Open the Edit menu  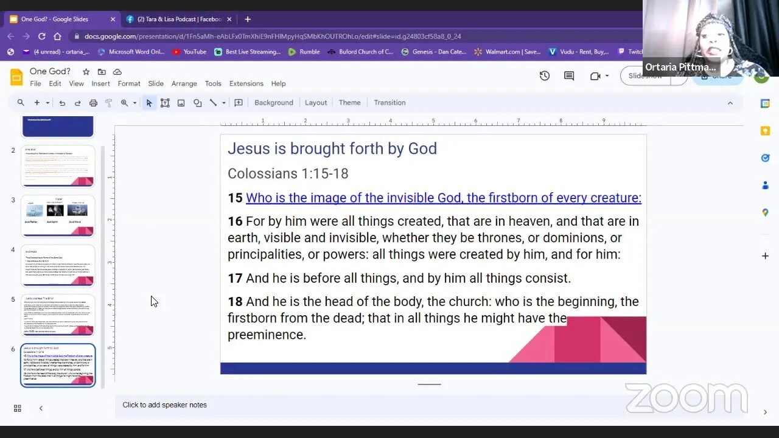pyautogui.click(x=55, y=84)
